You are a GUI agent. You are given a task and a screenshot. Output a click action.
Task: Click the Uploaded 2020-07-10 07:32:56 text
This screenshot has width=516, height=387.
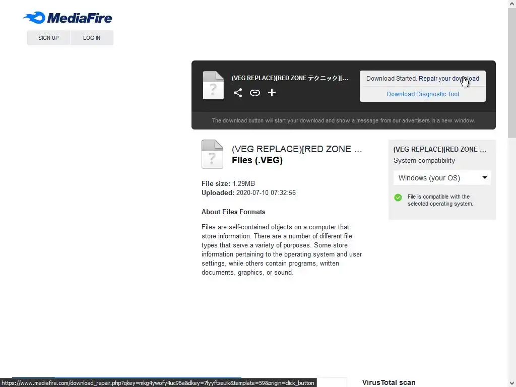tap(248, 193)
